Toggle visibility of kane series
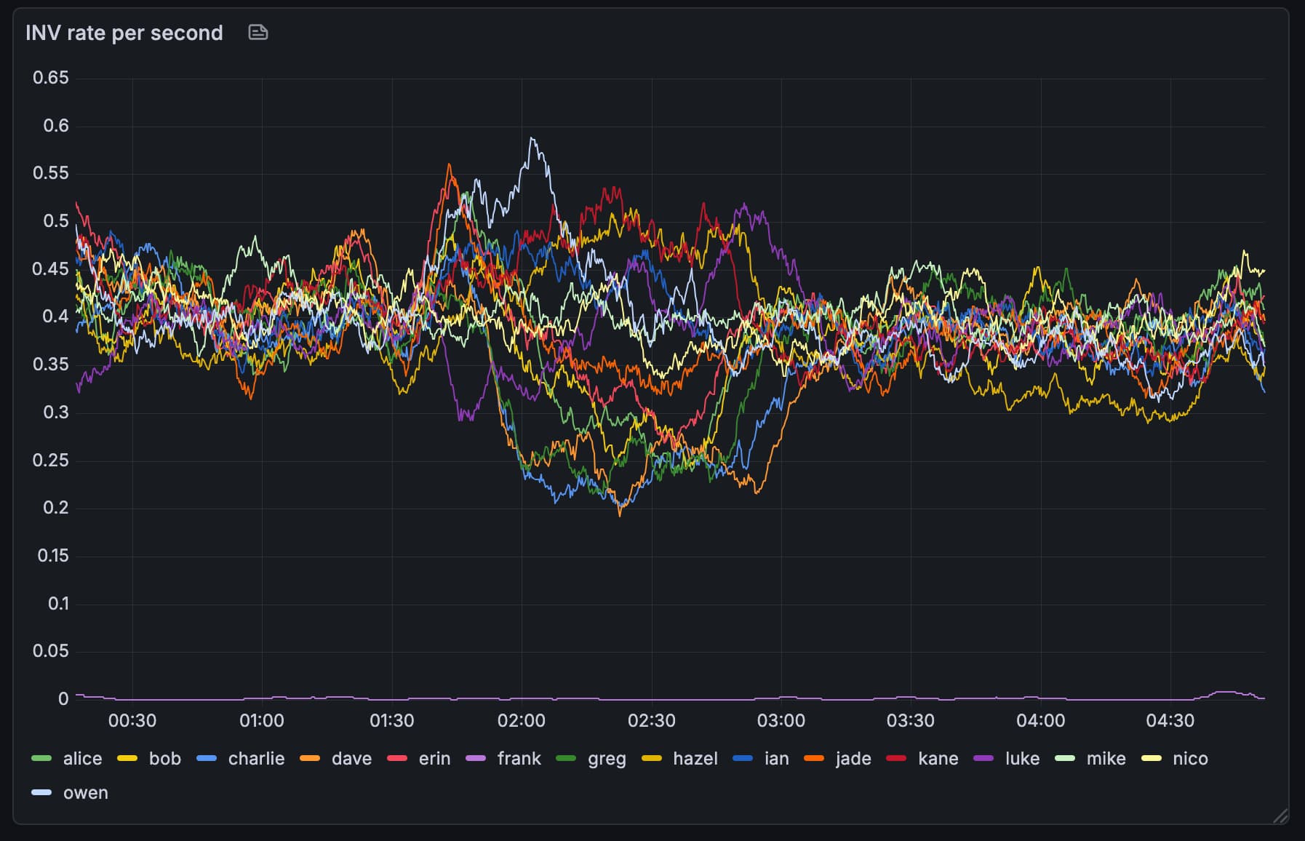1305x841 pixels. (938, 759)
